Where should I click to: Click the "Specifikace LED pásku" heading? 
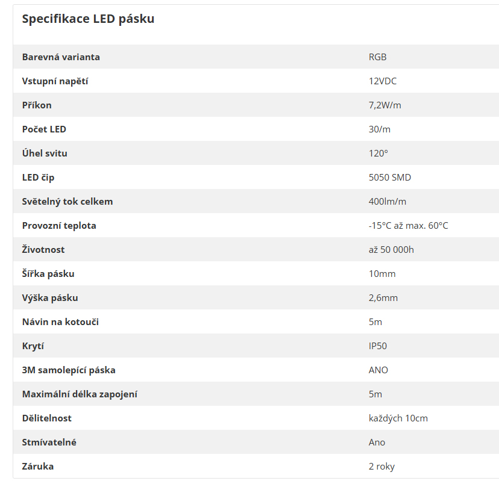pos(88,19)
